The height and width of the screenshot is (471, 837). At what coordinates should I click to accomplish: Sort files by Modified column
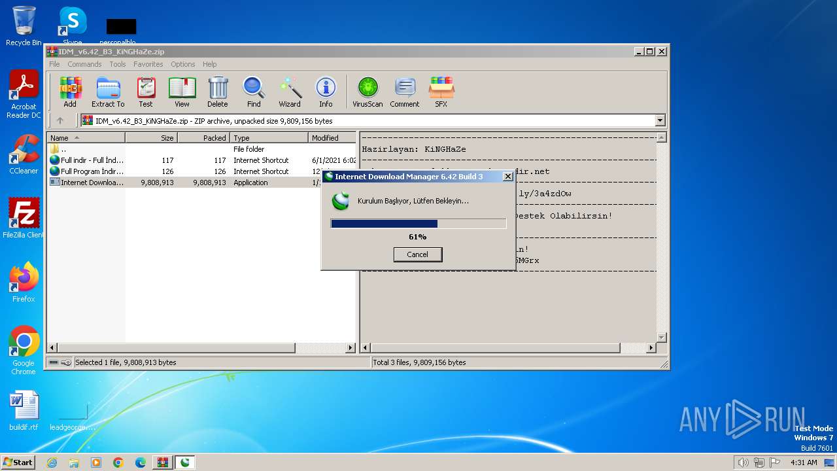332,138
